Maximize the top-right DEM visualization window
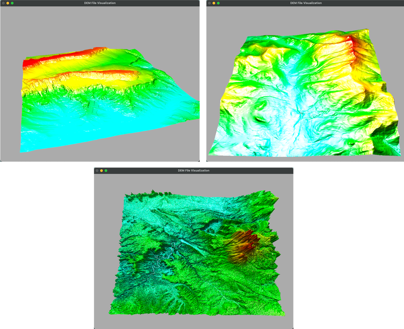 218,3
